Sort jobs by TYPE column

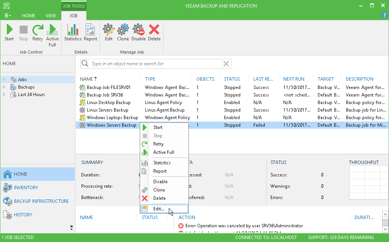[x=150, y=79]
